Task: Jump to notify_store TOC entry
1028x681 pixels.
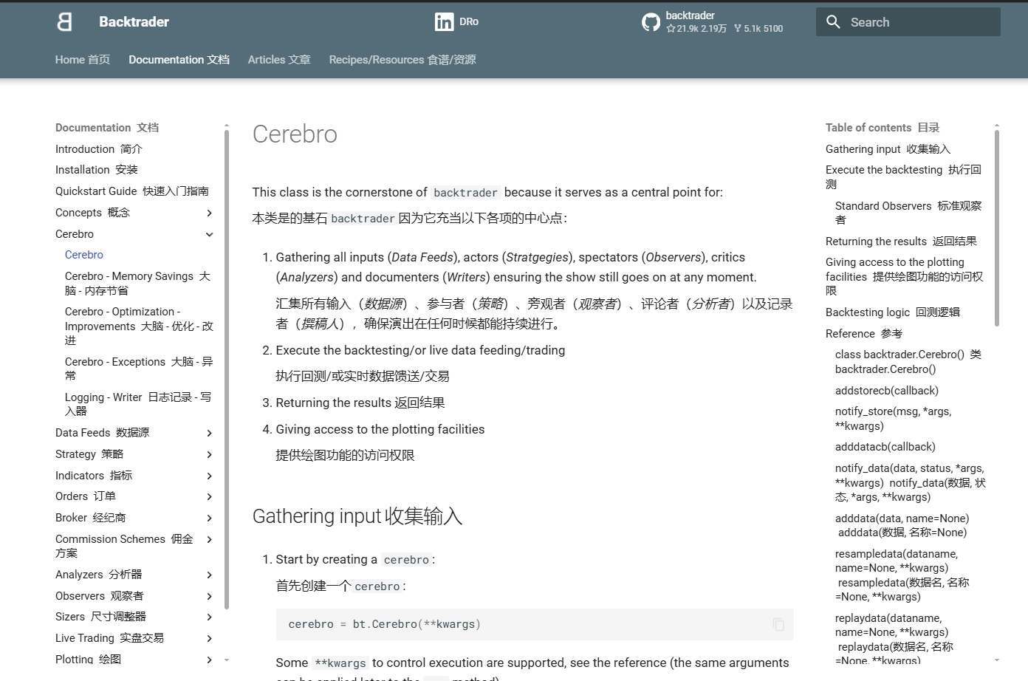Action: point(894,419)
